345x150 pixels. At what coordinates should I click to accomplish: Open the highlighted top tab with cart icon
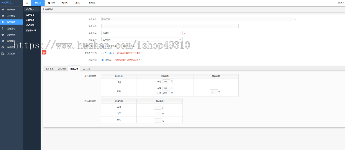click(x=38, y=3)
